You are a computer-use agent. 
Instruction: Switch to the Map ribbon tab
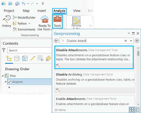[26, 11]
